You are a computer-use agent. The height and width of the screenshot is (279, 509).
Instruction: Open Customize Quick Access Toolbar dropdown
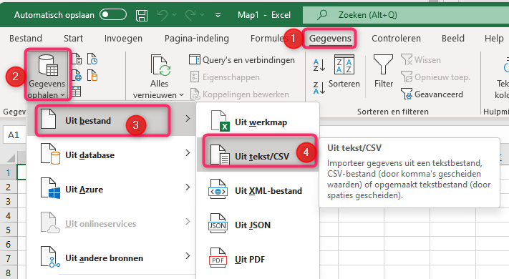[x=218, y=15]
